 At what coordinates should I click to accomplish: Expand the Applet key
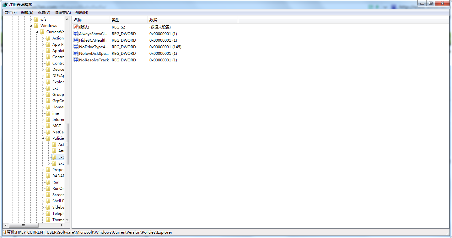(43, 51)
